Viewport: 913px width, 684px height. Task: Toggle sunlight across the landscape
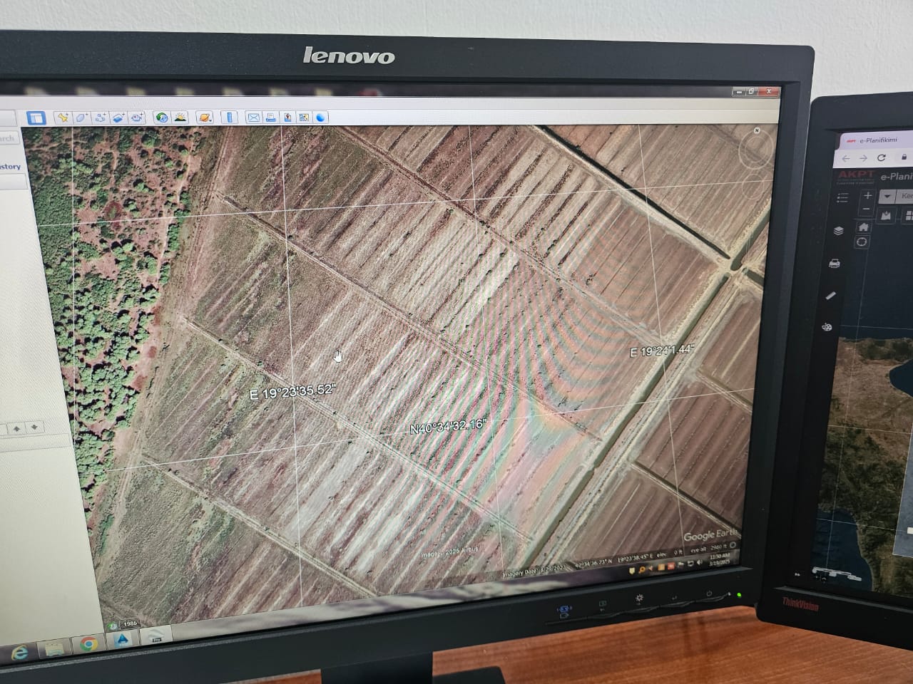pyautogui.click(x=180, y=118)
